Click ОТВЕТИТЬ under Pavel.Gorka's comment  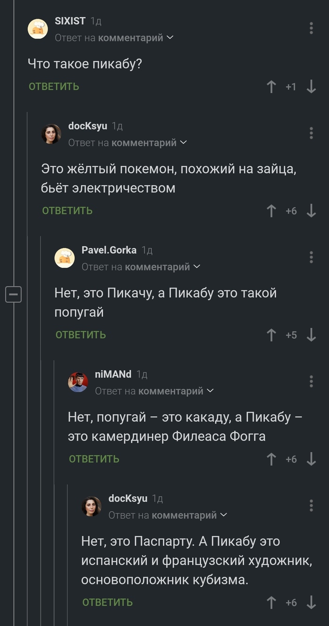pos(81,335)
